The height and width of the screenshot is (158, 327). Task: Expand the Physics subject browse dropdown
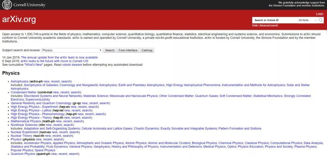[x=72, y=50]
